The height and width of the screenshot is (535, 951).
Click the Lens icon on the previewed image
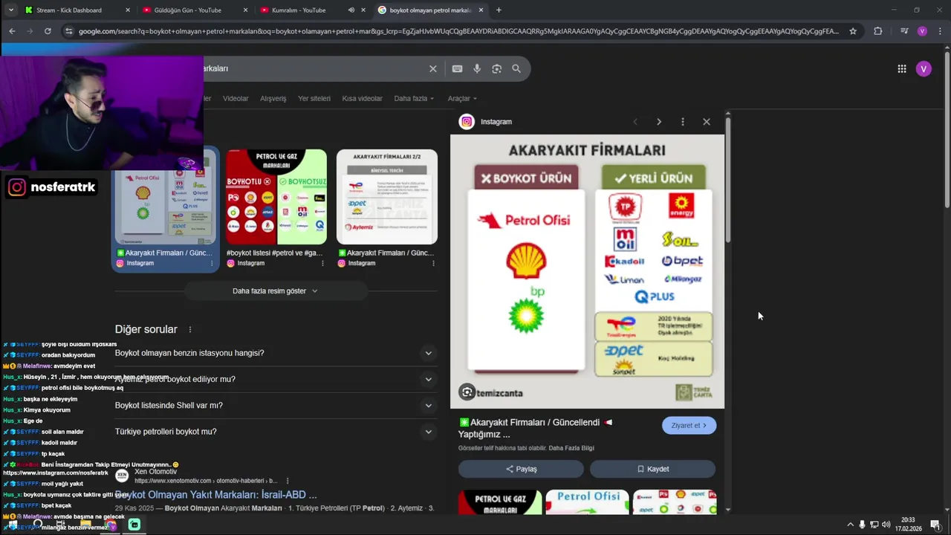(467, 392)
